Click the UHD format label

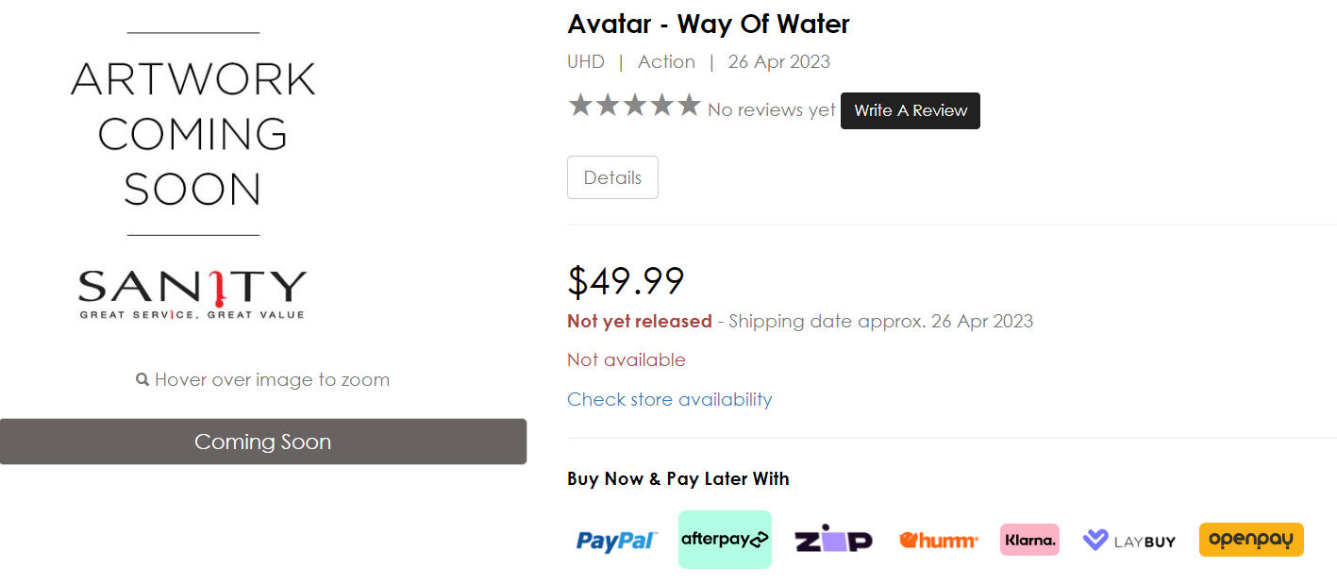585,62
